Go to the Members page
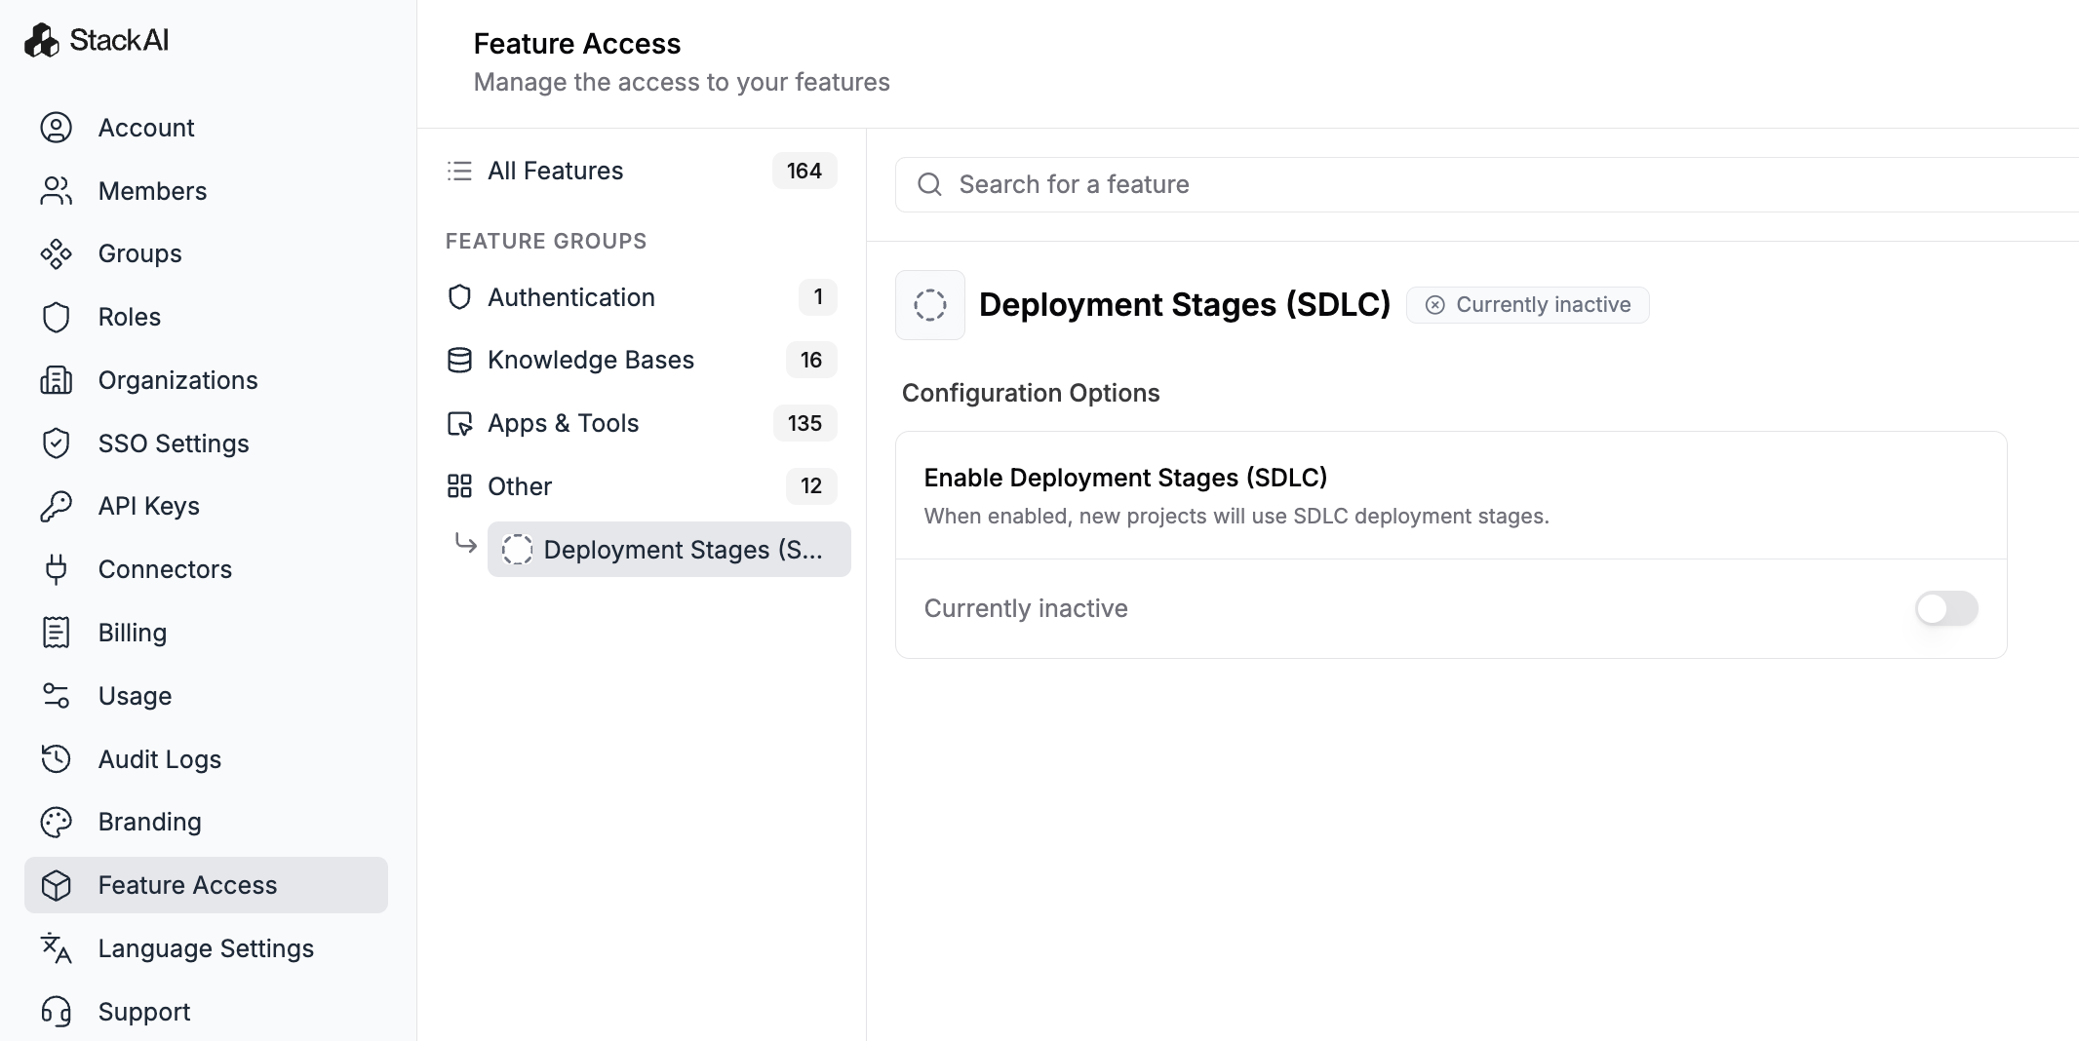This screenshot has height=1041, width=2079. [x=152, y=191]
